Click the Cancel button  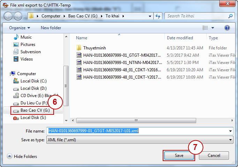click(213, 156)
